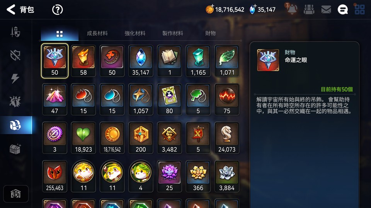Viewport: 371px width, 208px height.
Task: Add gold via the coin plus icon
Action: (x=209, y=9)
